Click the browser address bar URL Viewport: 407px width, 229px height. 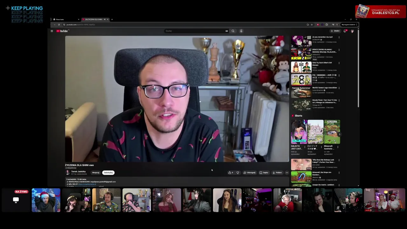pos(81,24)
